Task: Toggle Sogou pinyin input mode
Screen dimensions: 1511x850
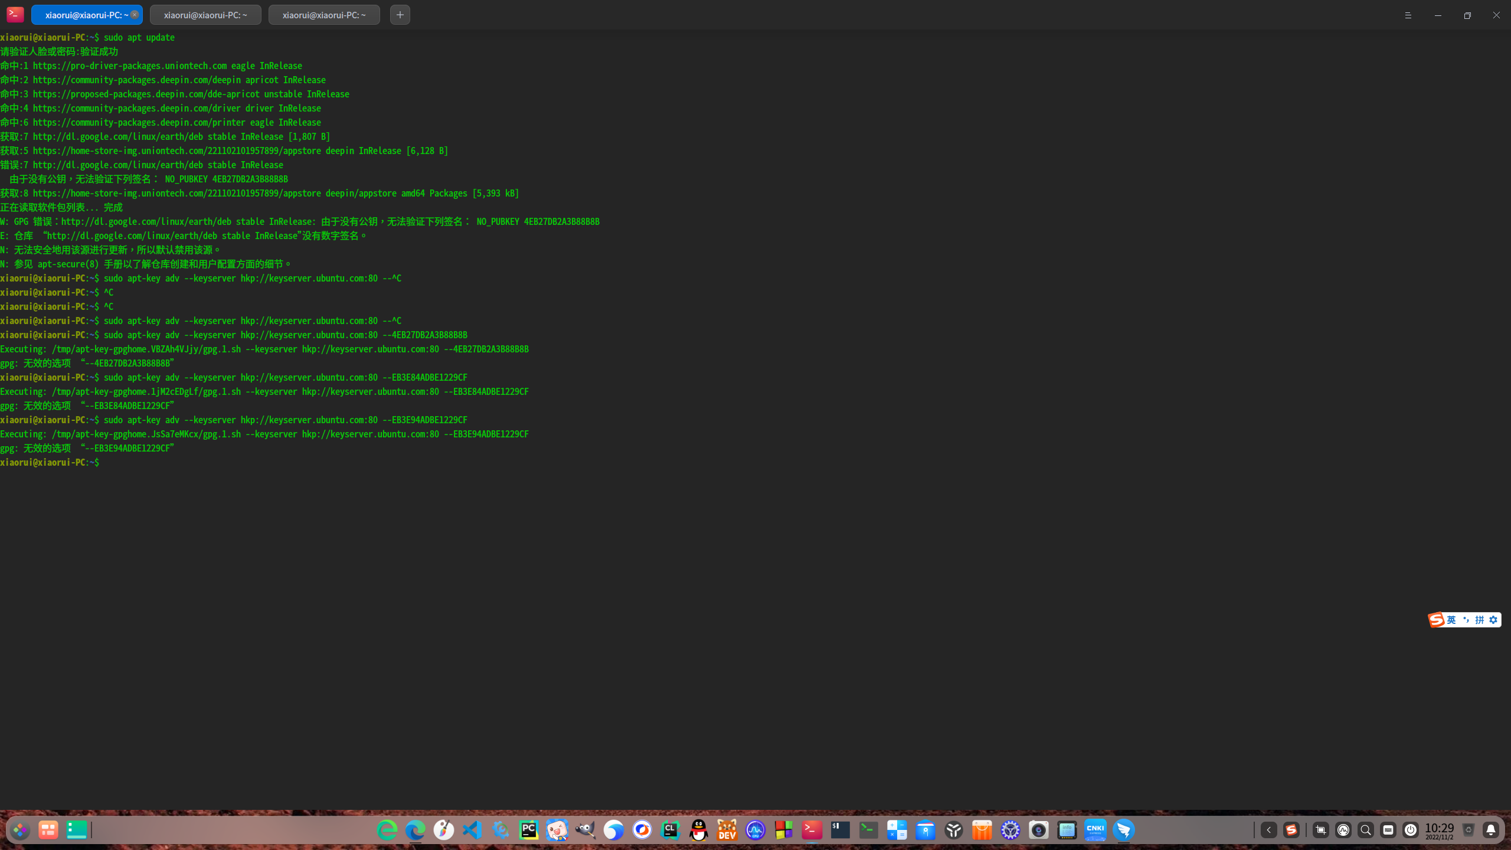Action: click(1479, 620)
